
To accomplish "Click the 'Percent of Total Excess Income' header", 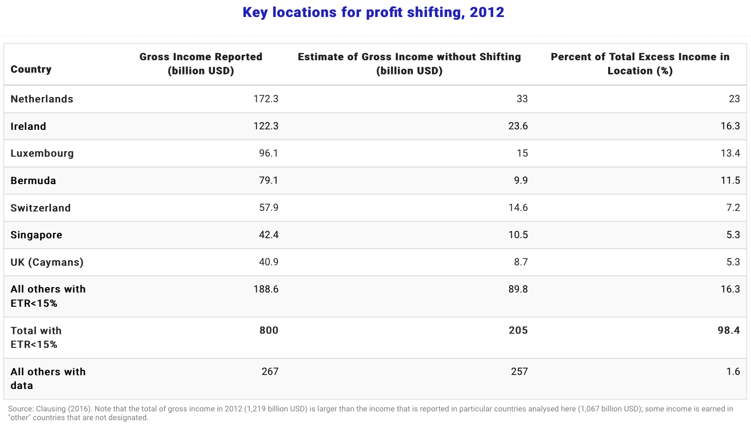I will click(x=640, y=63).
